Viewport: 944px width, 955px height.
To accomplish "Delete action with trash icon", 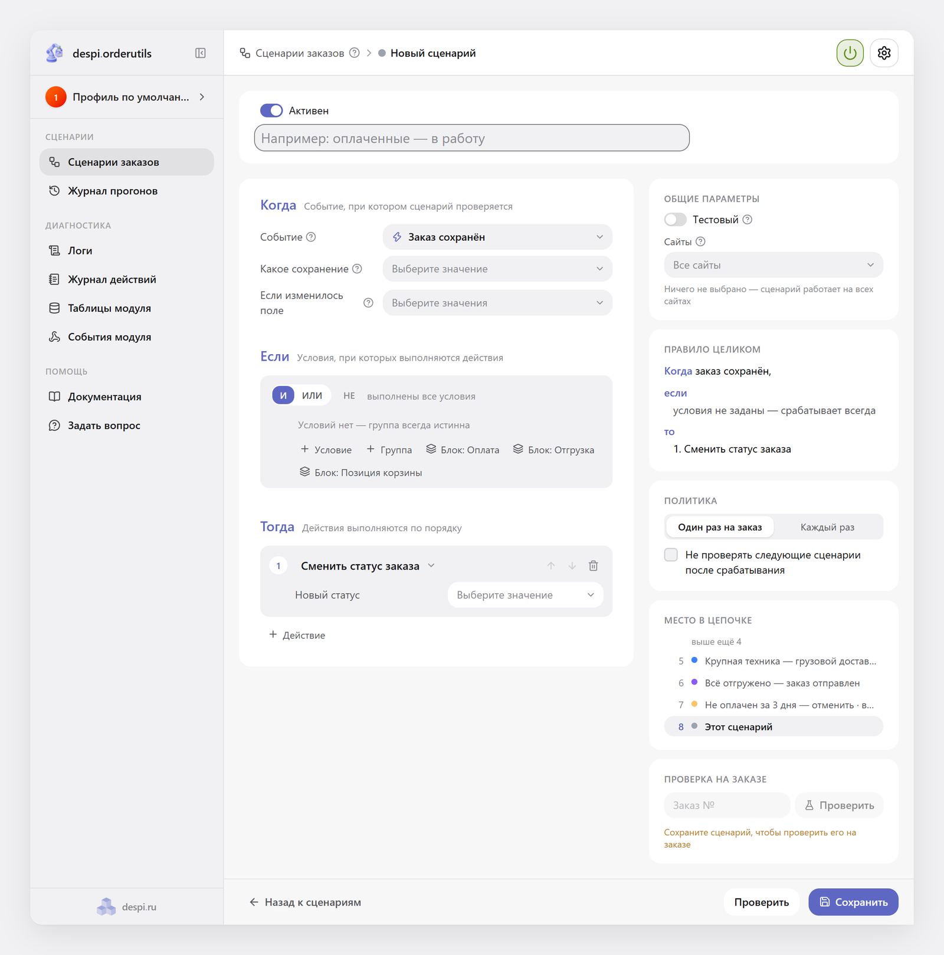I will pos(593,565).
